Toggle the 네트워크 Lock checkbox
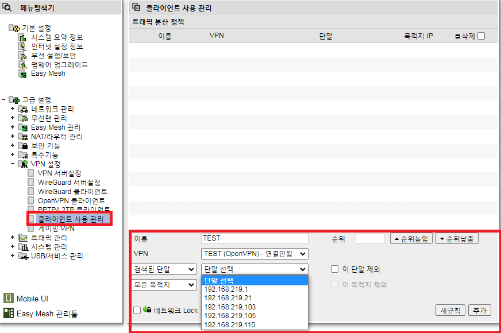This screenshot has height=333, width=501. click(x=137, y=311)
